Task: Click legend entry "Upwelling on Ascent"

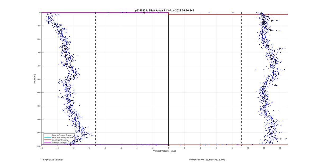Action: [59, 142]
